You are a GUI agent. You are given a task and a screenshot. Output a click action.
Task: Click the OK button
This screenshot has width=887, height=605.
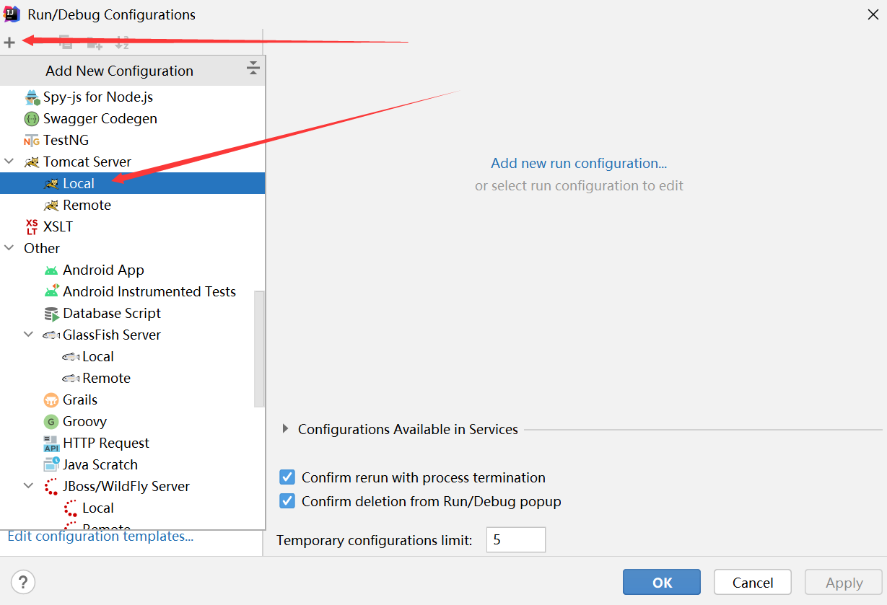(x=662, y=582)
